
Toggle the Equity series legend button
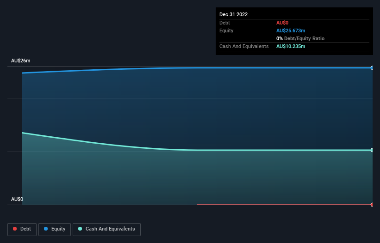[x=55, y=229]
